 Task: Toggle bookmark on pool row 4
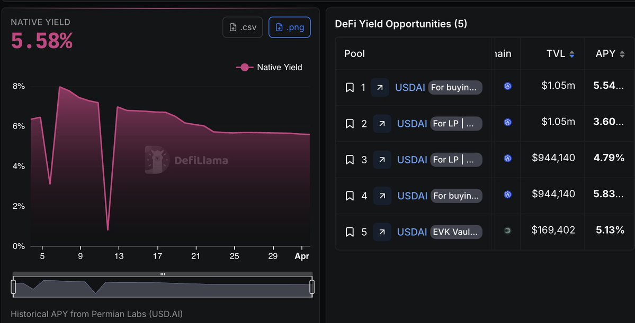(x=350, y=196)
